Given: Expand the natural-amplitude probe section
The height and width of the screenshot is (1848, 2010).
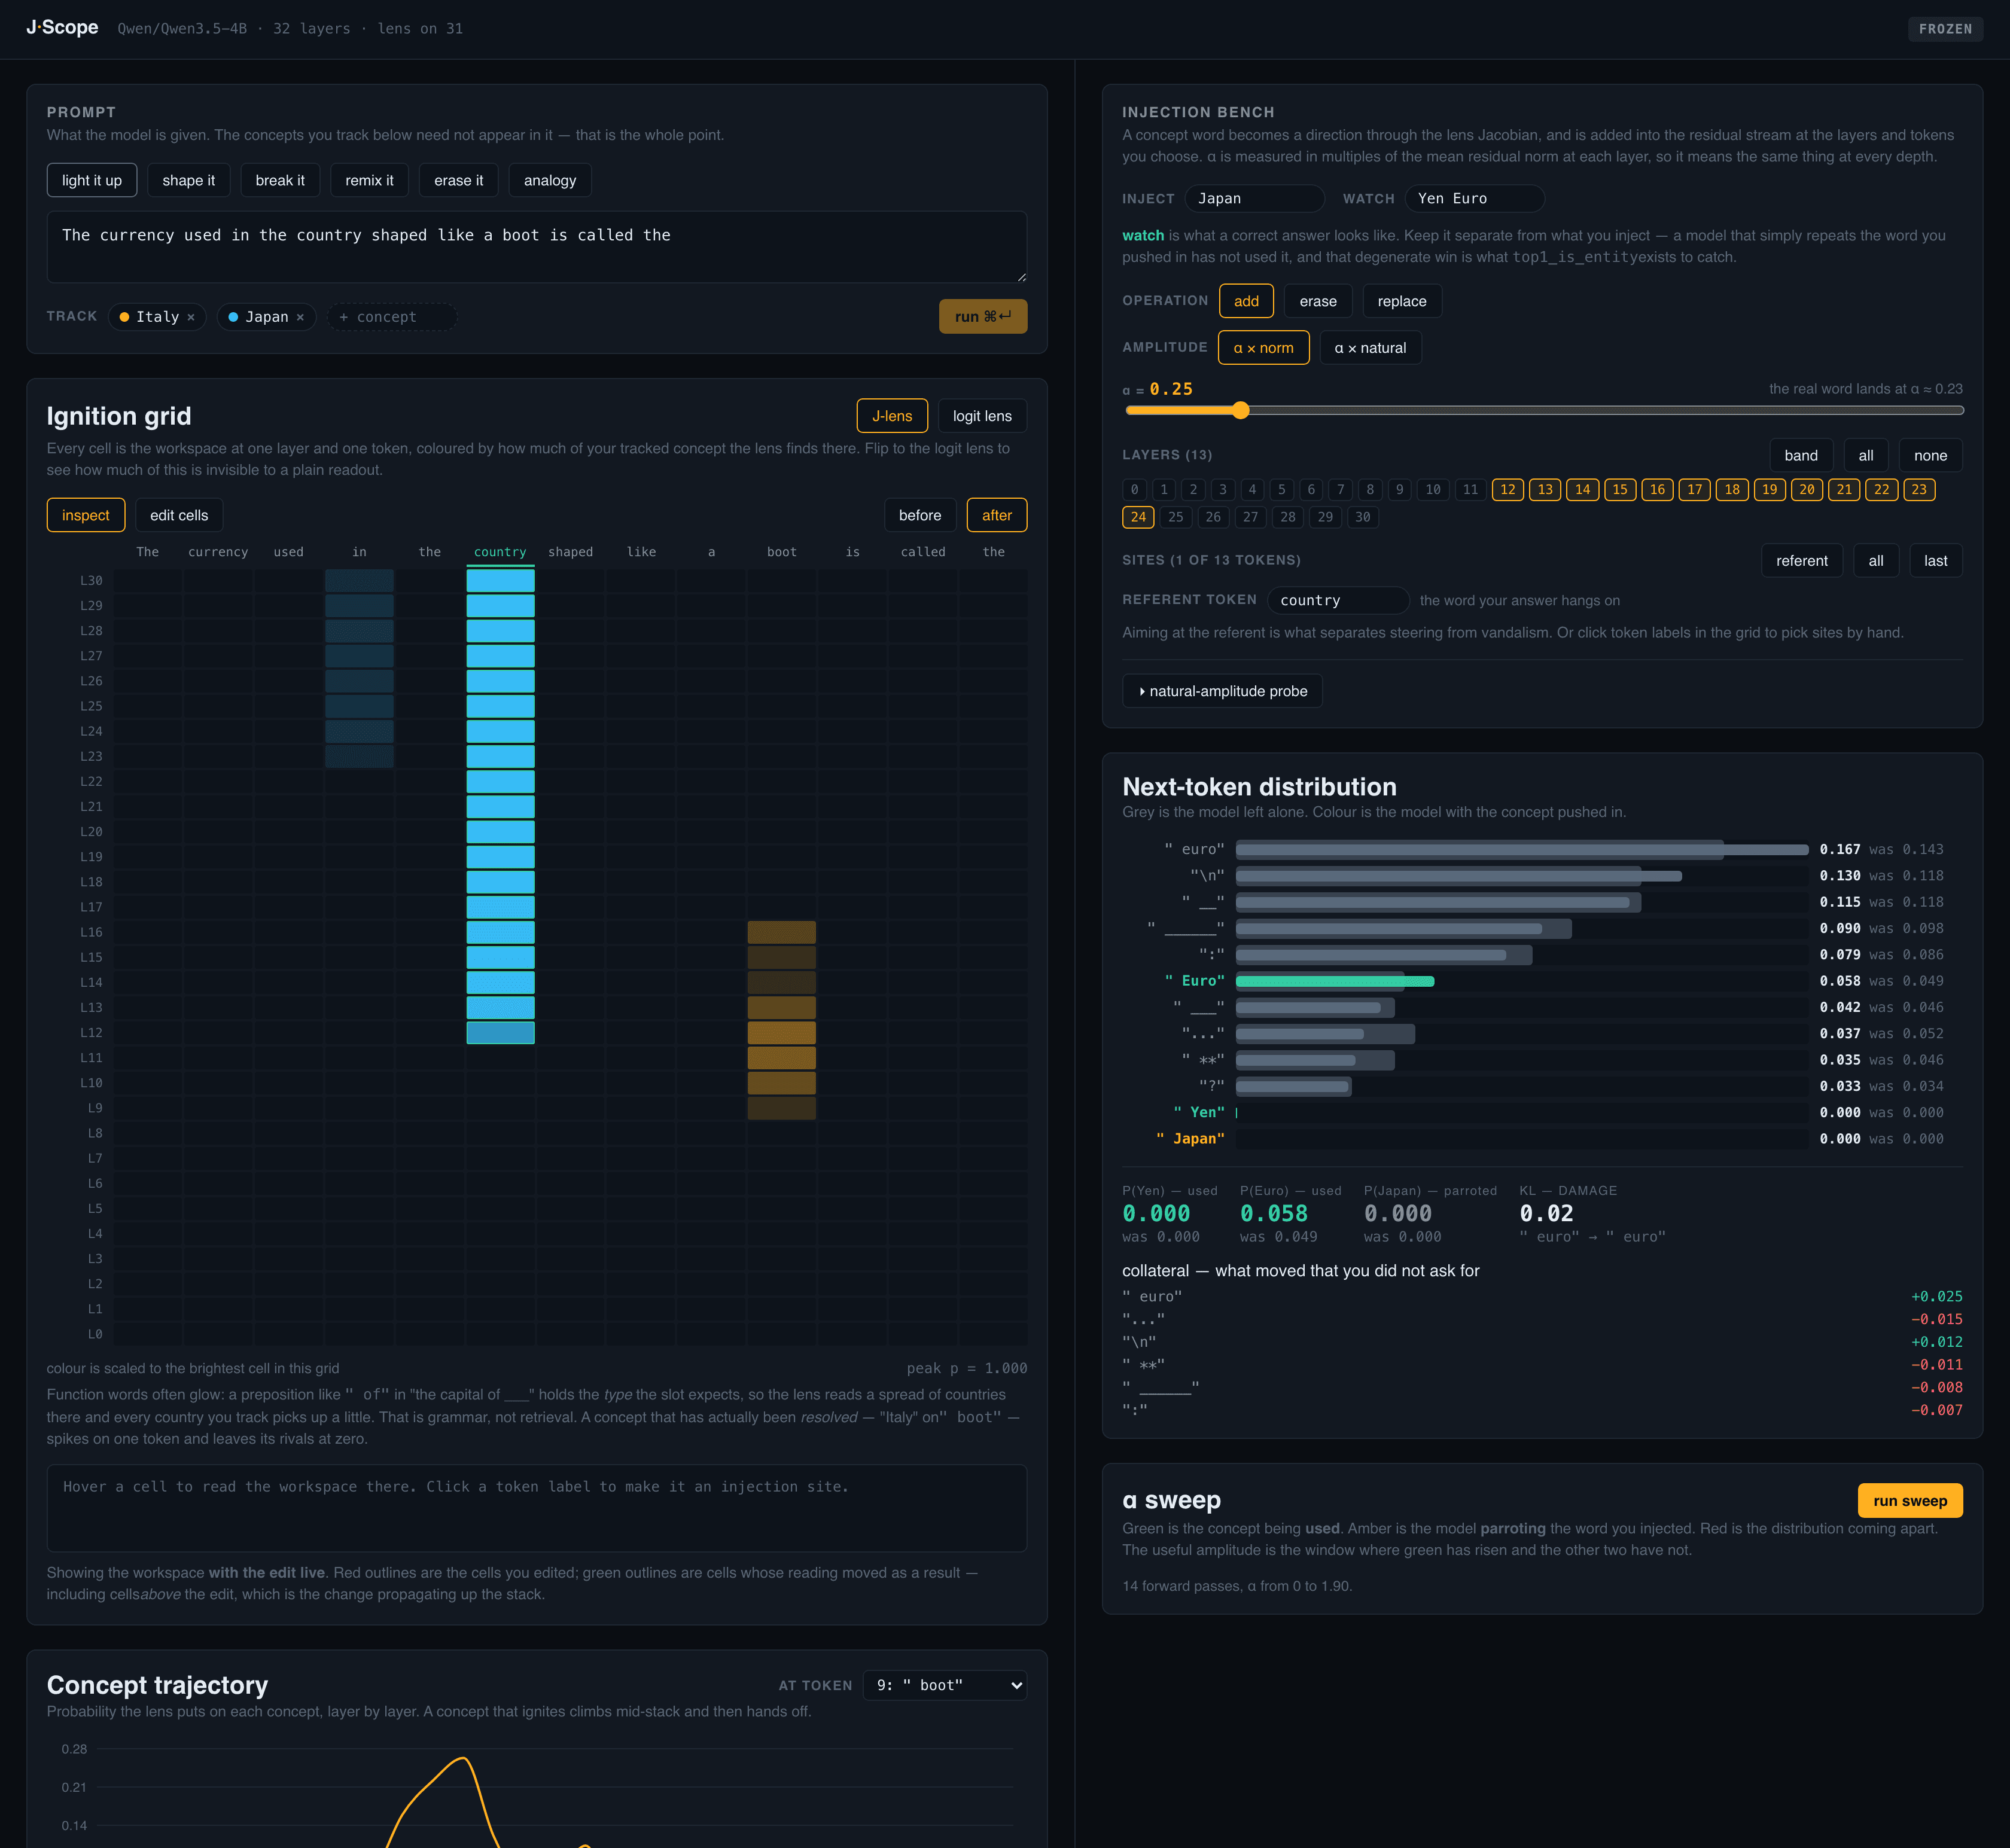Looking at the screenshot, I should coord(1222,691).
